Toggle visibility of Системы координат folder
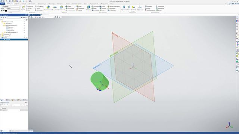The width and height of the screenshot is (239, 134). tap(24, 32)
